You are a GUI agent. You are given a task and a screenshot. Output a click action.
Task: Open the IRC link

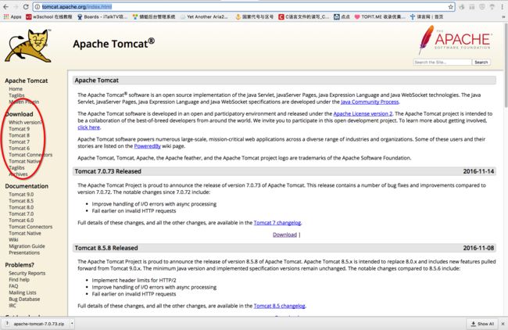(13, 305)
